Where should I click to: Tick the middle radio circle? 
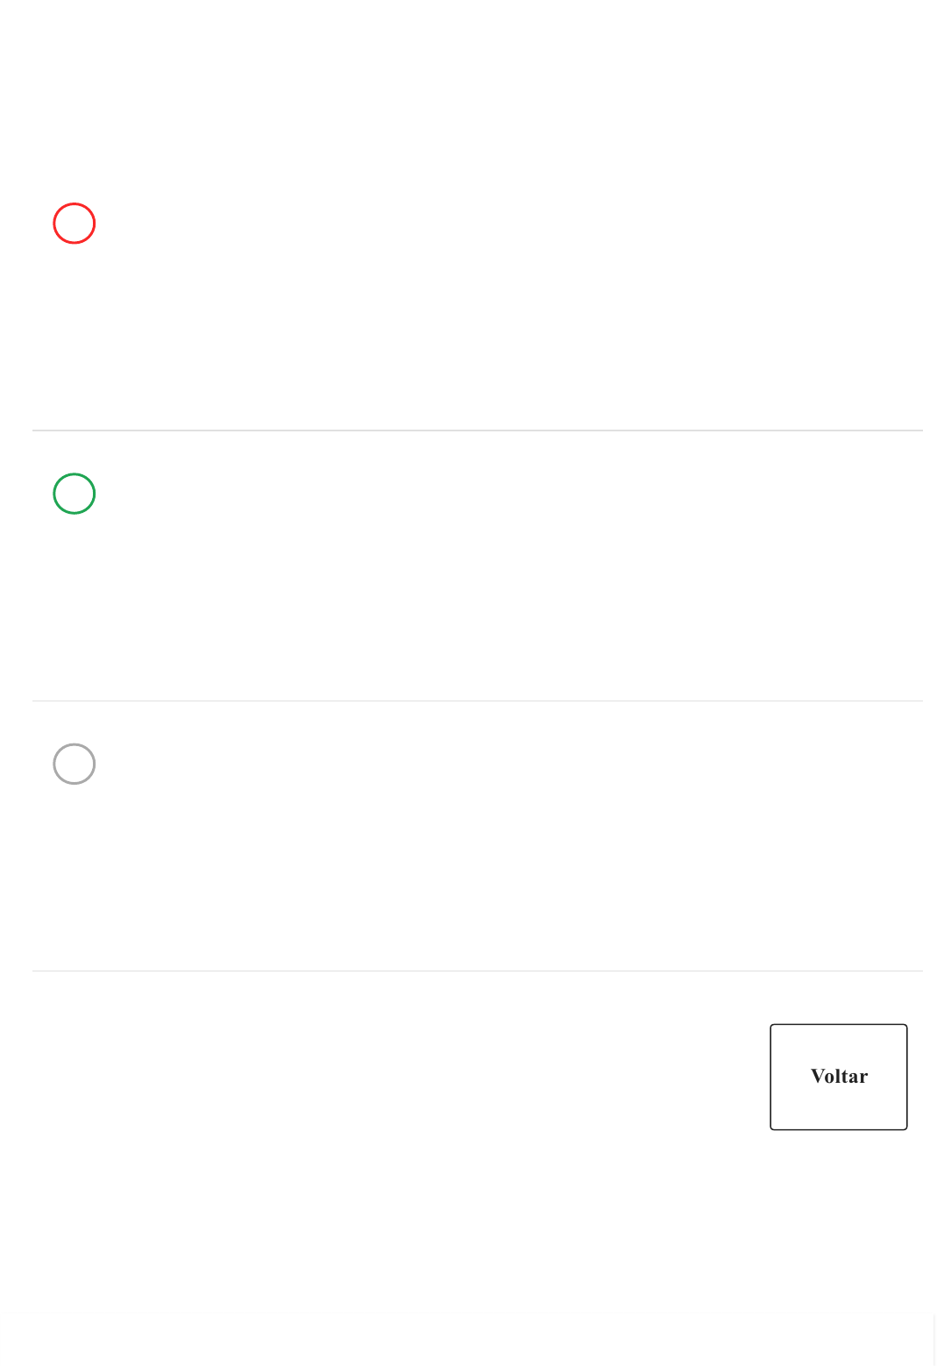point(75,494)
